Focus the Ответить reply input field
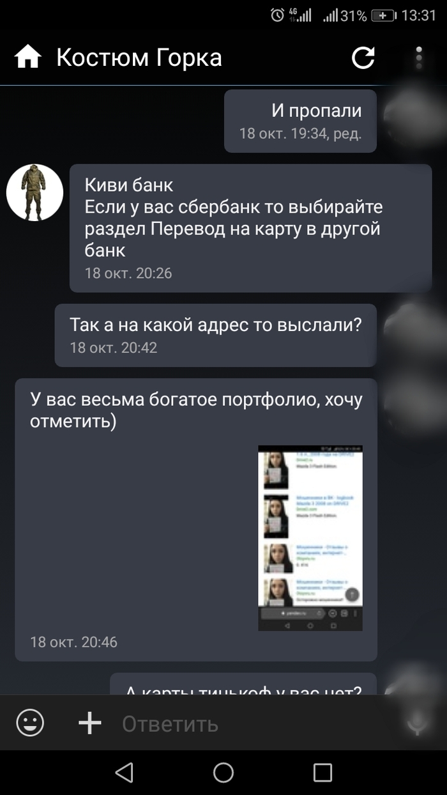 [x=255, y=724]
